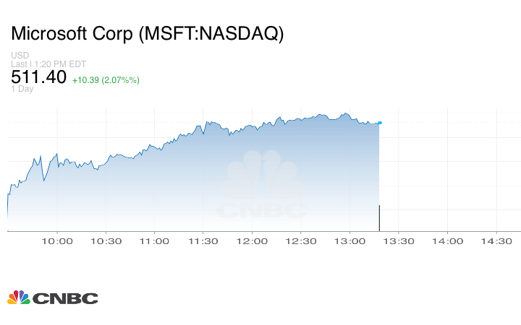Click the CNBC watermark in chart center
Screen dimensions: 521x325
[x=263, y=185]
